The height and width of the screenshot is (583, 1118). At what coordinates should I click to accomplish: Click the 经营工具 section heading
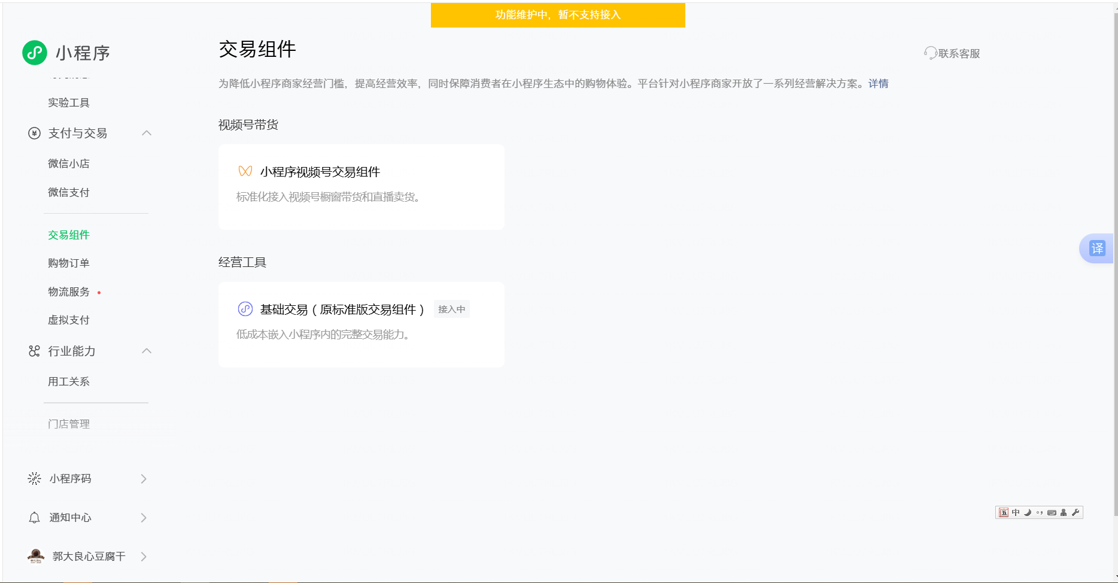[242, 262]
